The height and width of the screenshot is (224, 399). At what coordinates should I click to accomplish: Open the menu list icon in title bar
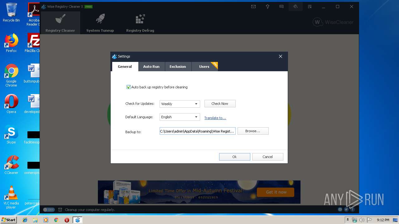pos(310,7)
